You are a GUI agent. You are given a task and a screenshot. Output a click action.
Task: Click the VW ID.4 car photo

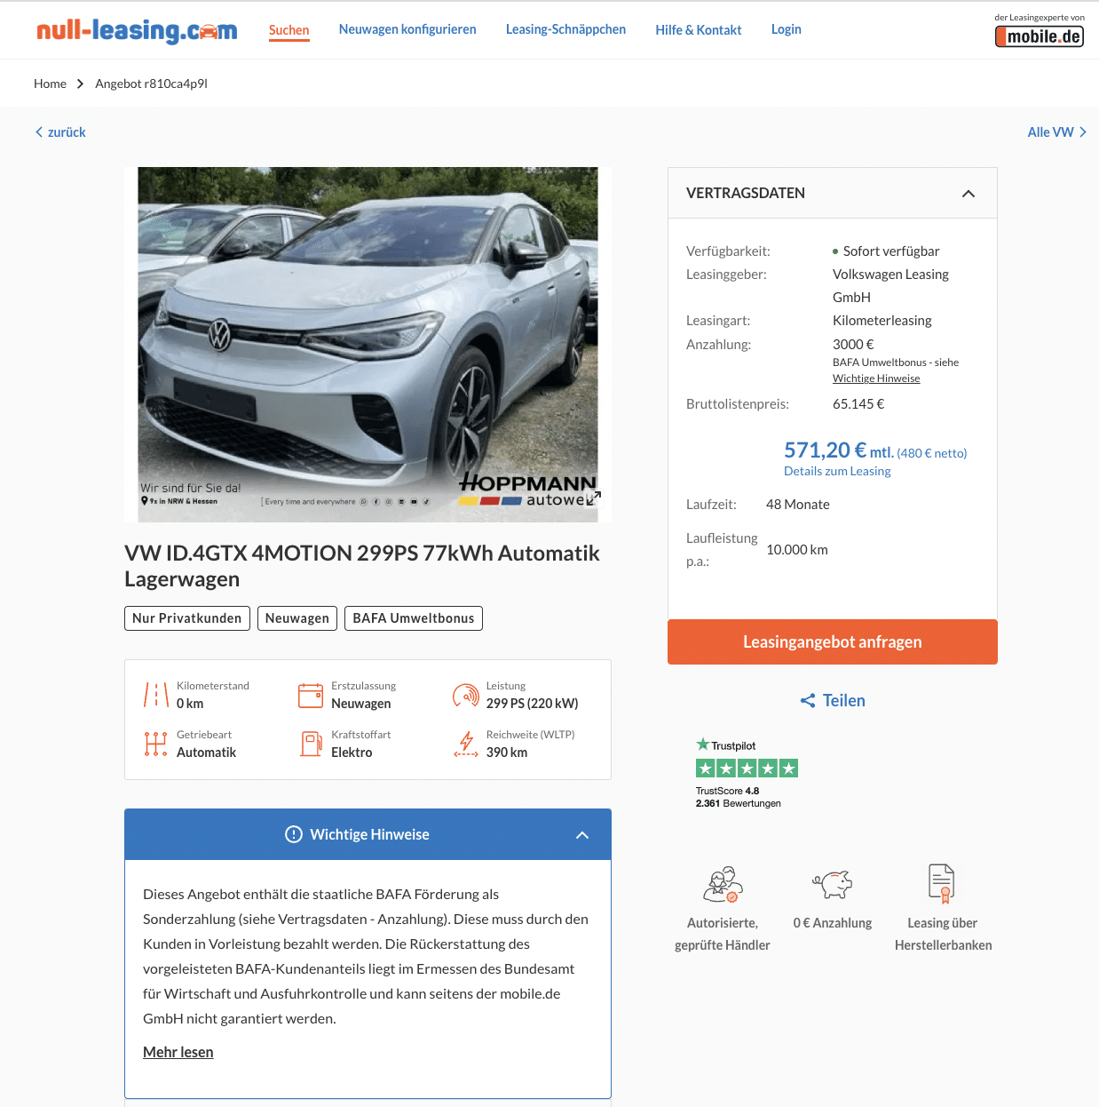[x=368, y=344]
